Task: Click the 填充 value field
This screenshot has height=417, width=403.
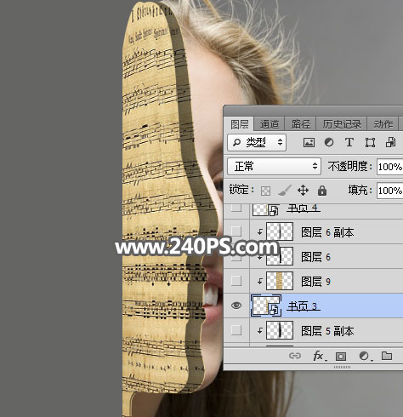Action: 389,191
